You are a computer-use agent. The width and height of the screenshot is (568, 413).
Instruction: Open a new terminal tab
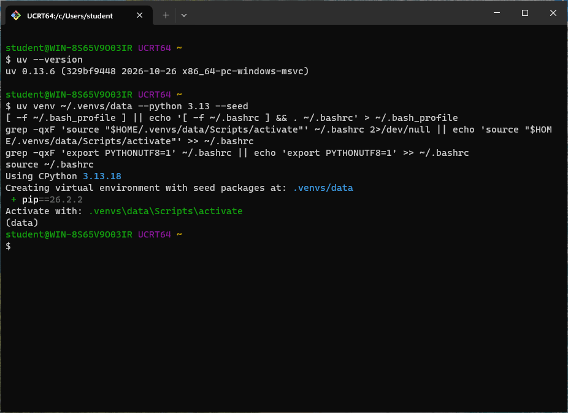click(166, 15)
